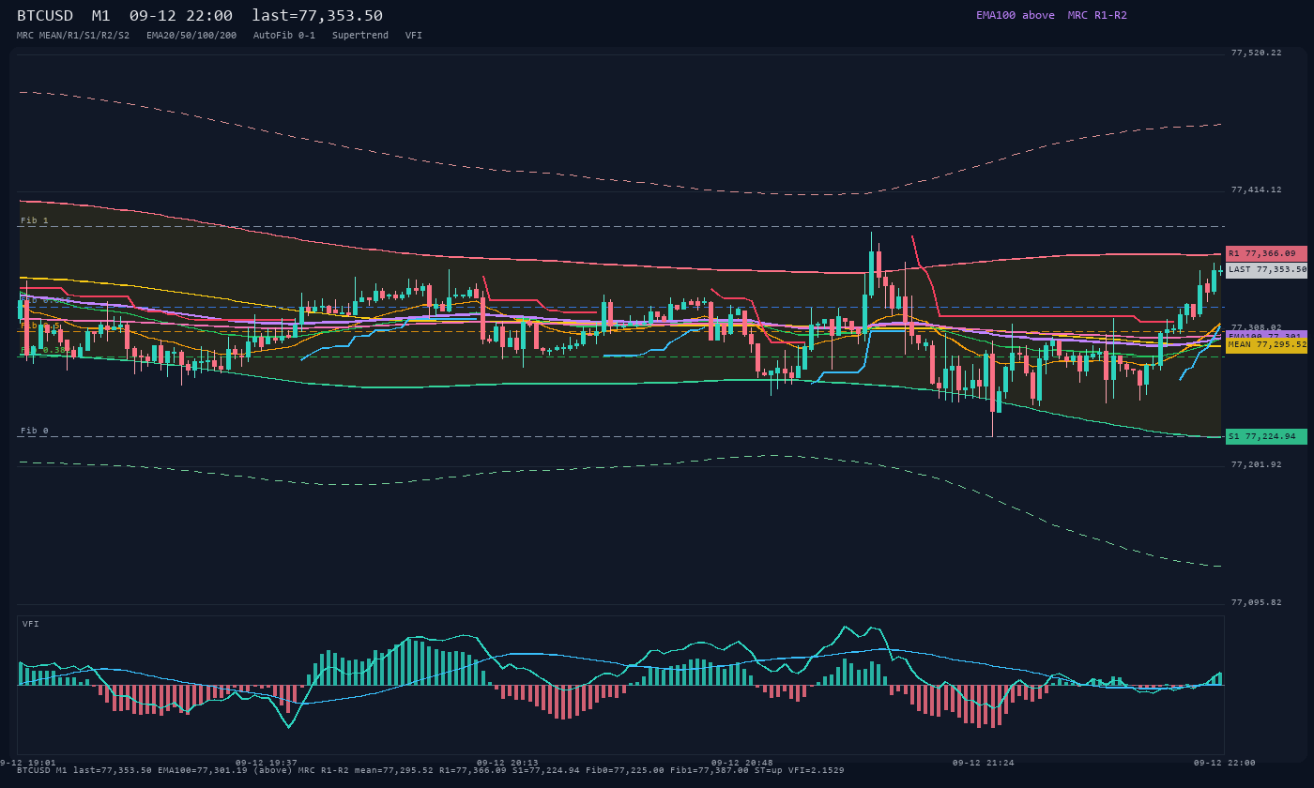
Task: Click the M1 timeframe label
Action: (x=100, y=16)
